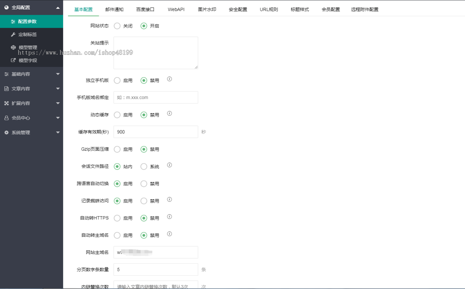Click info icon next to 独立手机版
Image resolution: width=465 pixels, height=289 pixels.
click(x=169, y=79)
